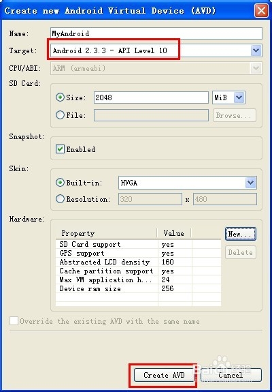
Task: Select the Max VM application heap row
Action: tap(138, 280)
